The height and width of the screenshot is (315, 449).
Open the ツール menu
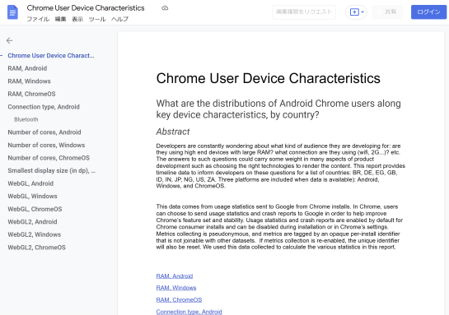(97, 19)
